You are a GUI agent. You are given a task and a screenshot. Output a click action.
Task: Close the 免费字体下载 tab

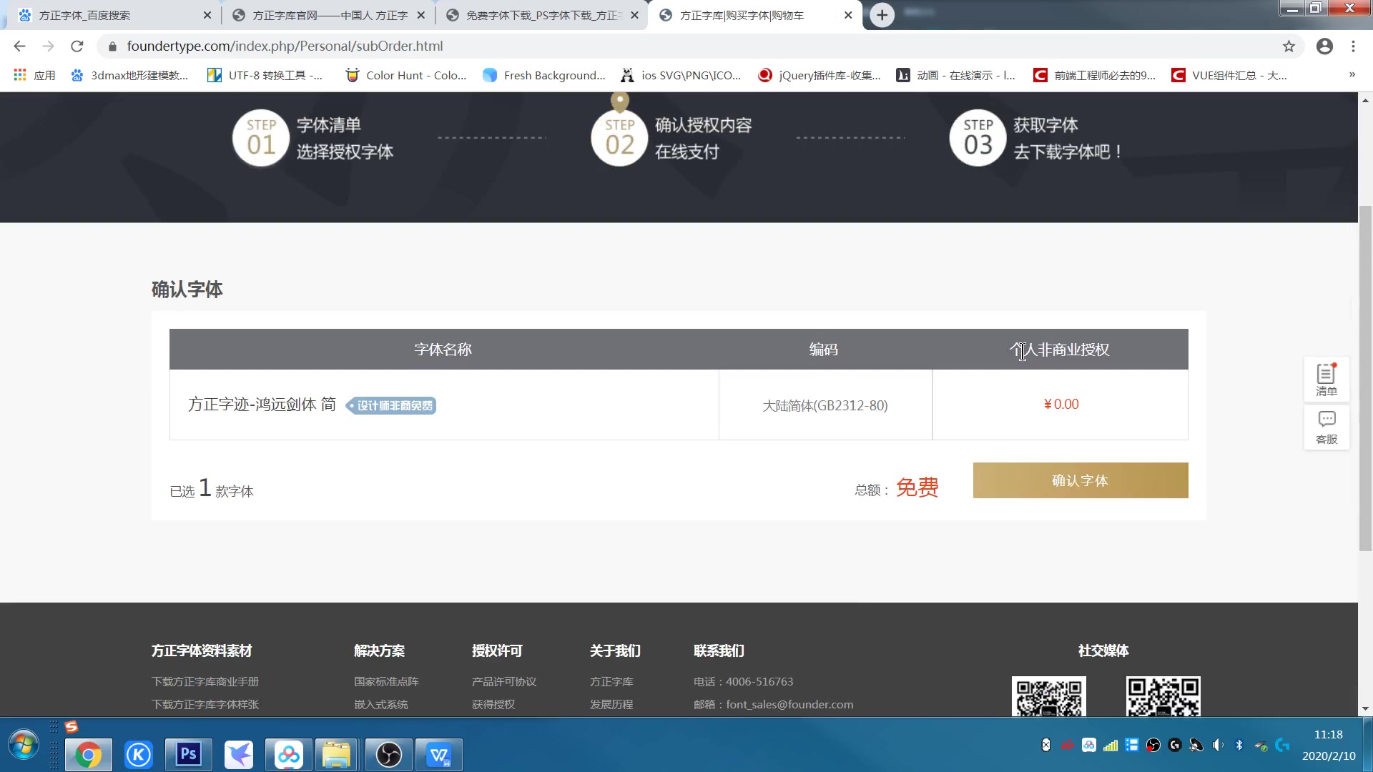pyautogui.click(x=634, y=15)
